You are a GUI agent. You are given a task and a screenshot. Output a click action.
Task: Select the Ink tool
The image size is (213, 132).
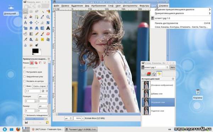tap(31, 40)
